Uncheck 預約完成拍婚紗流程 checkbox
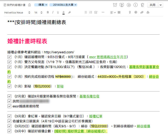The image size is (168, 134). 9,77
